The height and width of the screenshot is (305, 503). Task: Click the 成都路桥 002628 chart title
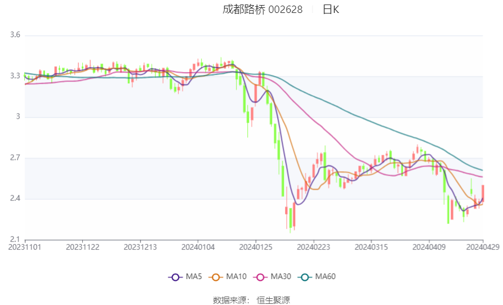coord(262,10)
